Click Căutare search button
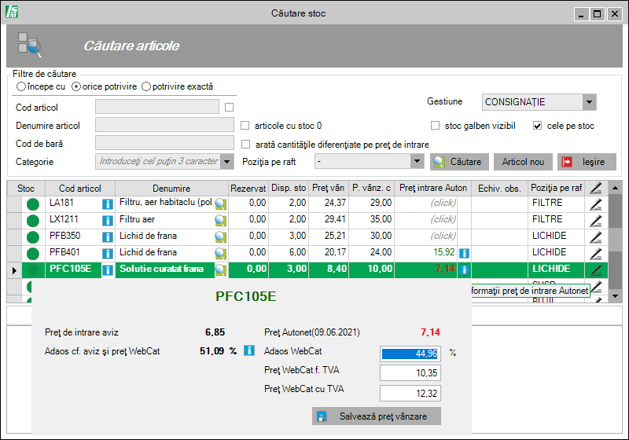 pyautogui.click(x=459, y=162)
